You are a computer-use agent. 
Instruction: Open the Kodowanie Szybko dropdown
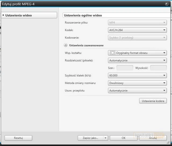point(137,38)
